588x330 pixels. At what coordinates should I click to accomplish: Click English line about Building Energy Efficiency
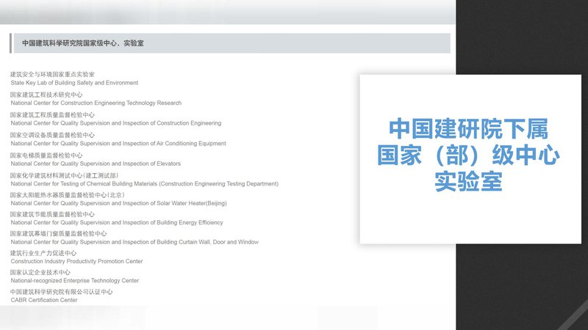point(117,223)
